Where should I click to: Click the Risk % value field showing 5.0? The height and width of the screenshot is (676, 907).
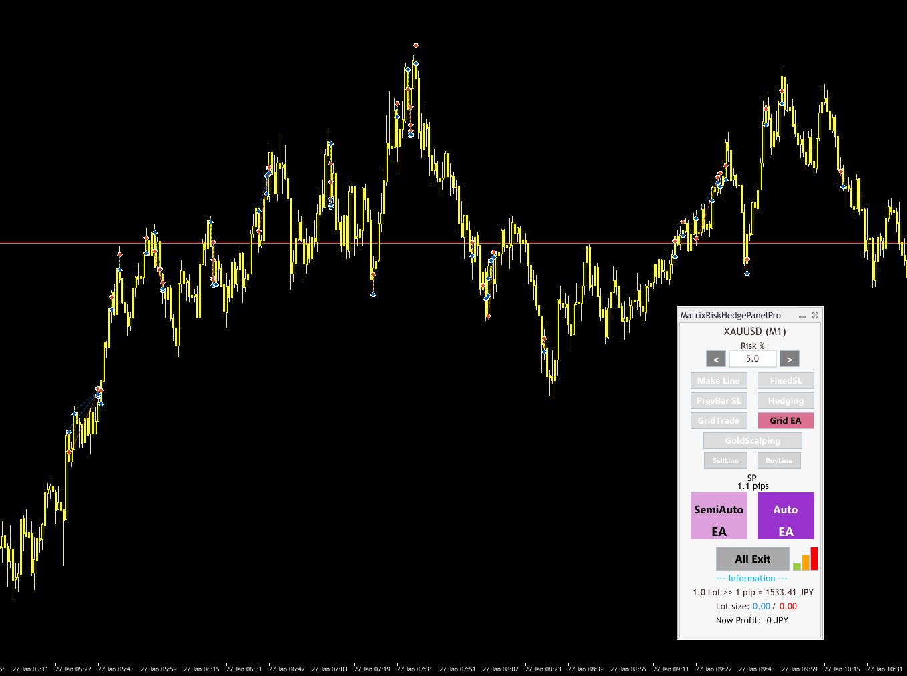[753, 359]
